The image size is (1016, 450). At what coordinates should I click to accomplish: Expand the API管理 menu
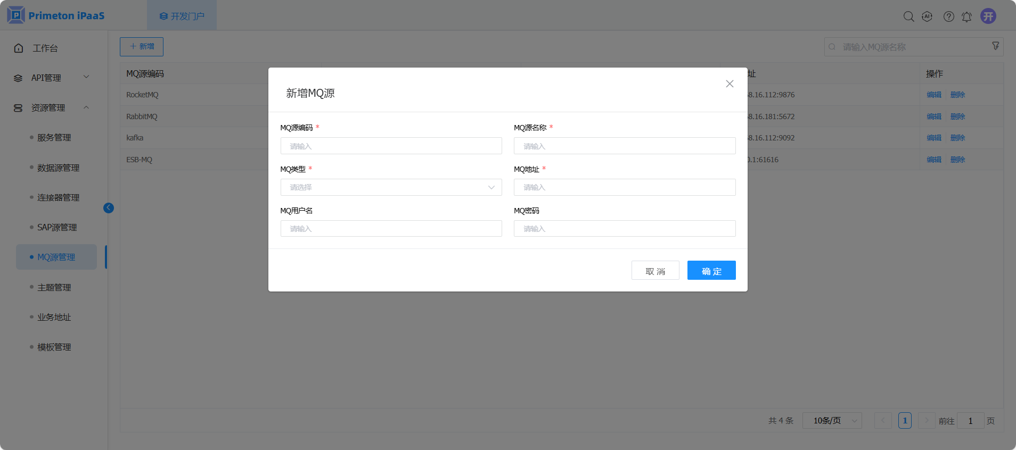pyautogui.click(x=52, y=78)
